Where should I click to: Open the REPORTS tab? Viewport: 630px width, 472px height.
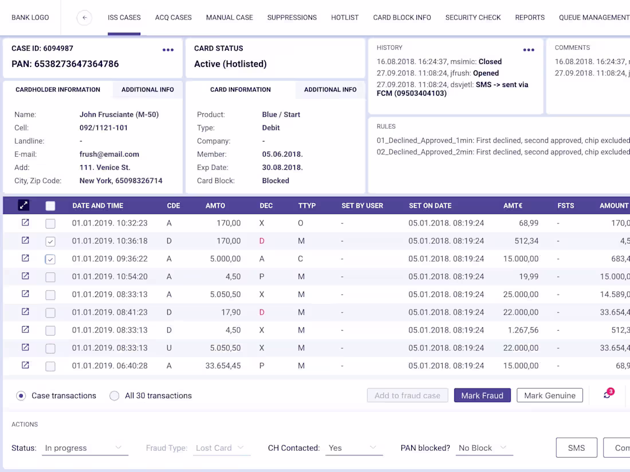[530, 18]
